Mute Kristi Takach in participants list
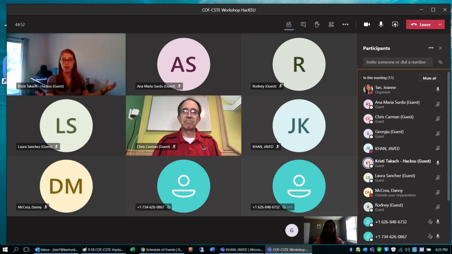The width and height of the screenshot is (452, 254). click(x=438, y=163)
